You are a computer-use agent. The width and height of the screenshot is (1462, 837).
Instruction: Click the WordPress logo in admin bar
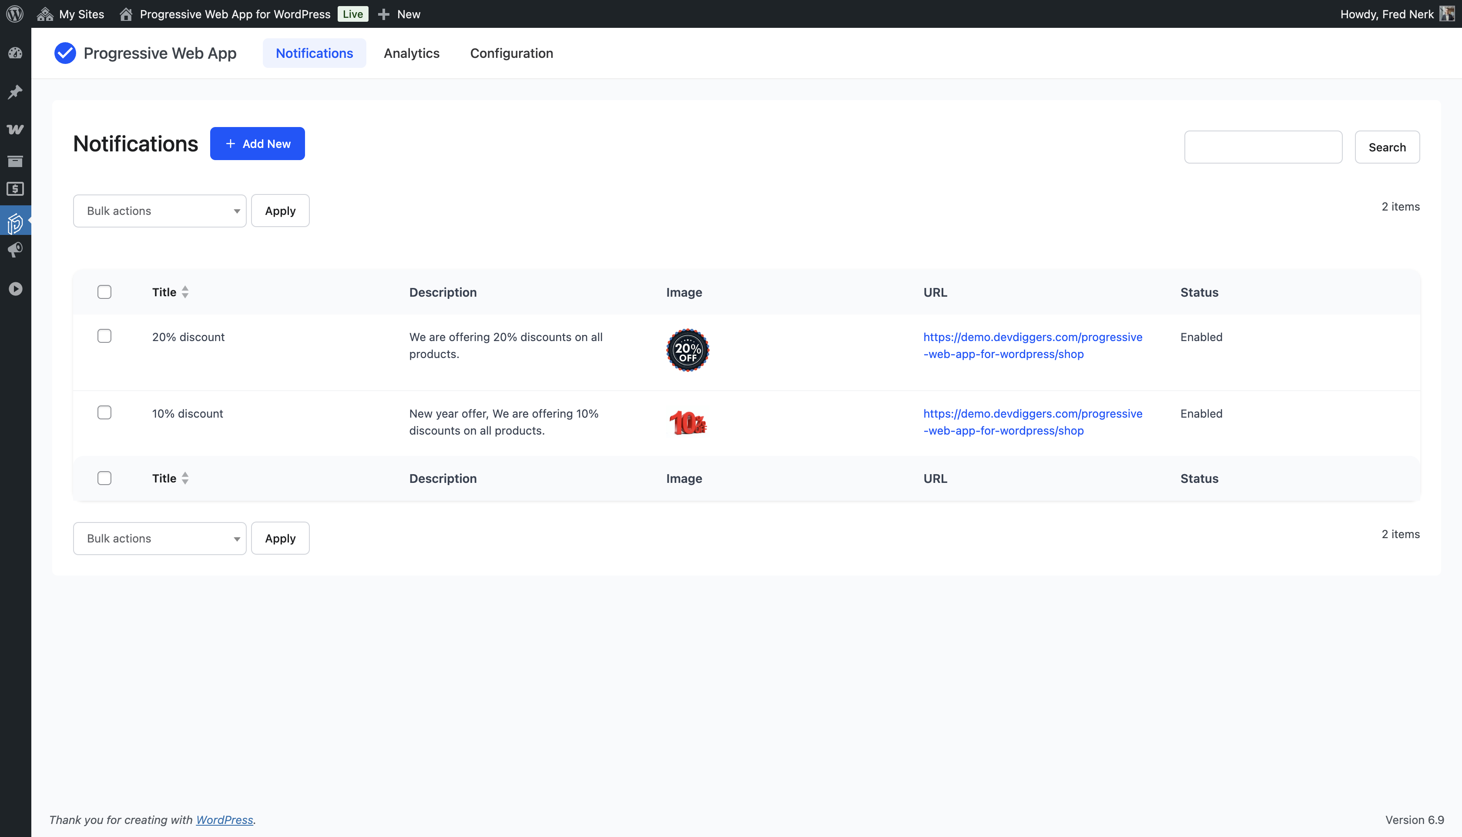tap(15, 14)
